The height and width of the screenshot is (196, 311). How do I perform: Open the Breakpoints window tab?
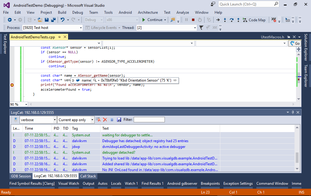(210, 184)
